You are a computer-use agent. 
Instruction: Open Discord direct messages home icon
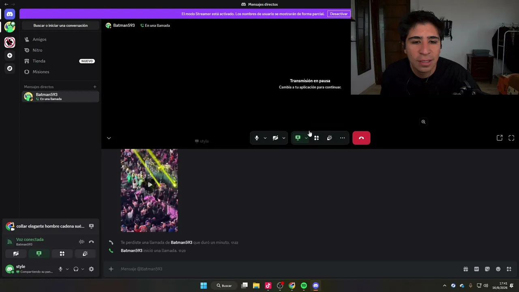pos(10,14)
